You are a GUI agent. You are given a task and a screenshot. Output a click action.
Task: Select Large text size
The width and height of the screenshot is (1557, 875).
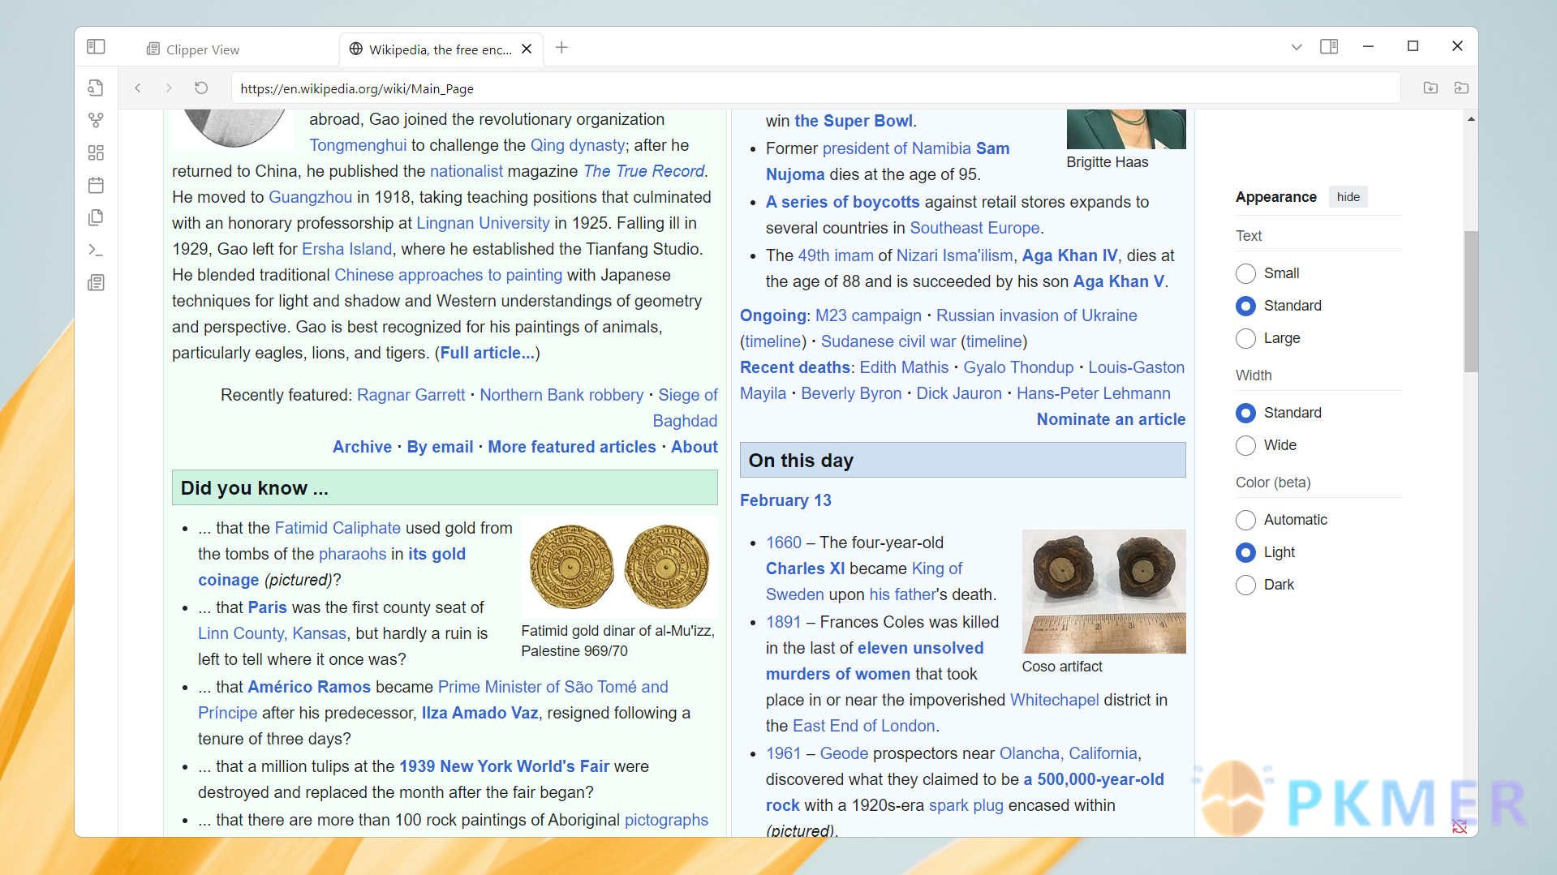pyautogui.click(x=1245, y=338)
